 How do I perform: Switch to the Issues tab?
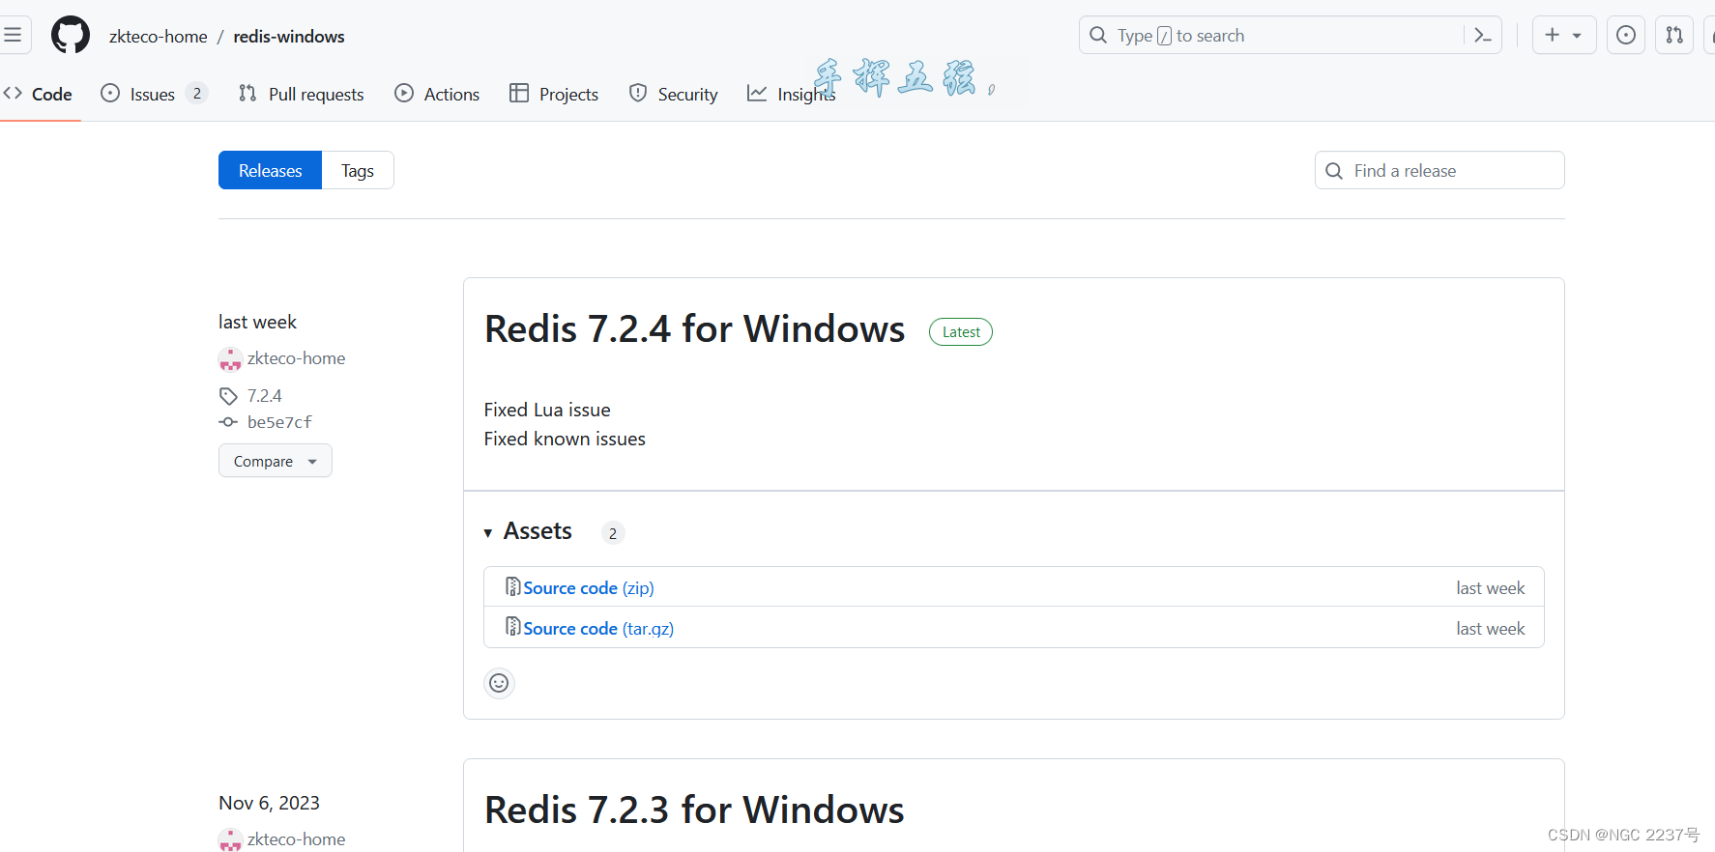click(154, 94)
